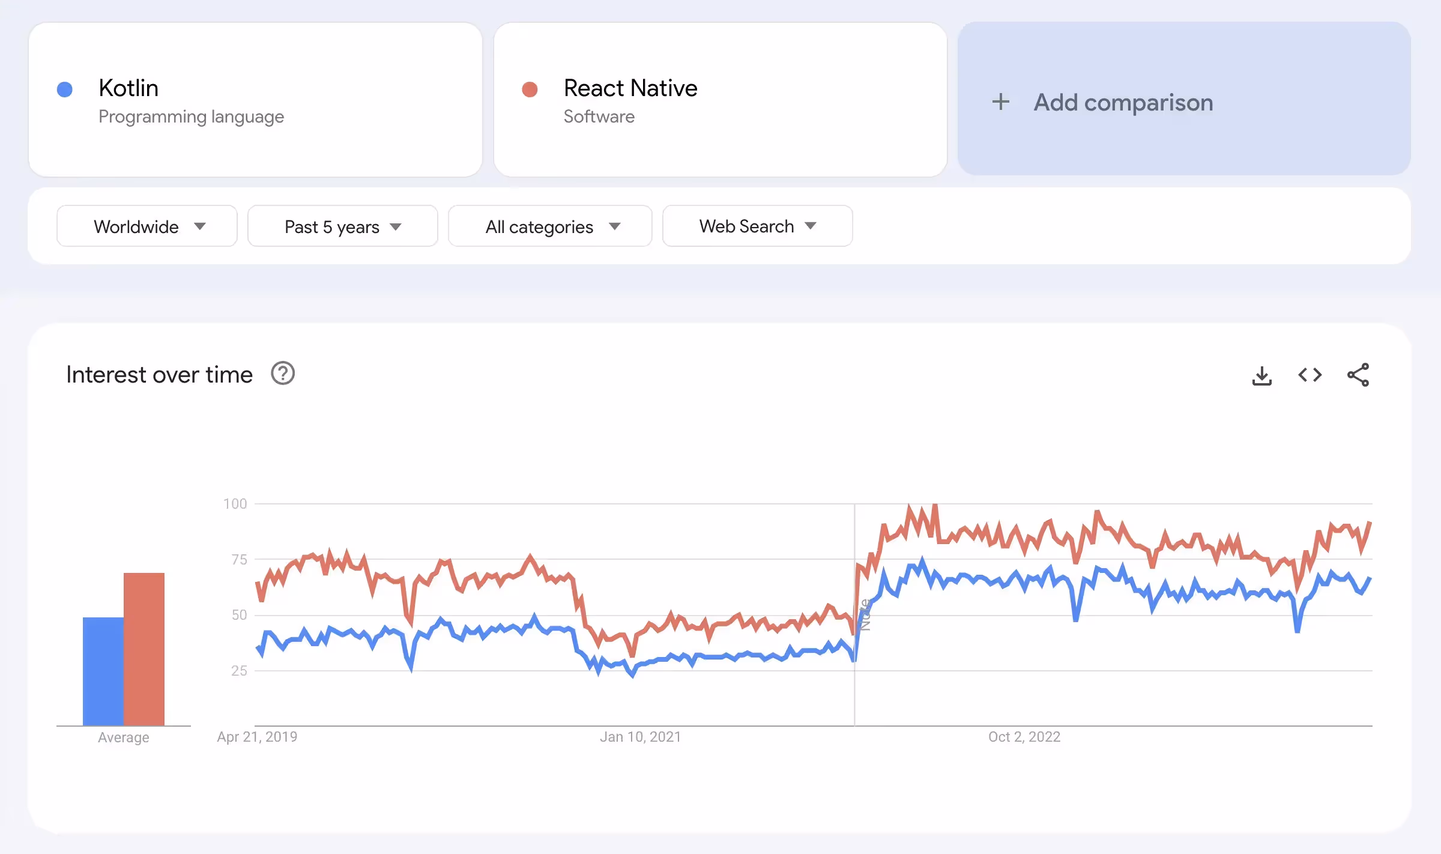1441x854 pixels.
Task: Download the interest over time data
Action: pyautogui.click(x=1261, y=376)
